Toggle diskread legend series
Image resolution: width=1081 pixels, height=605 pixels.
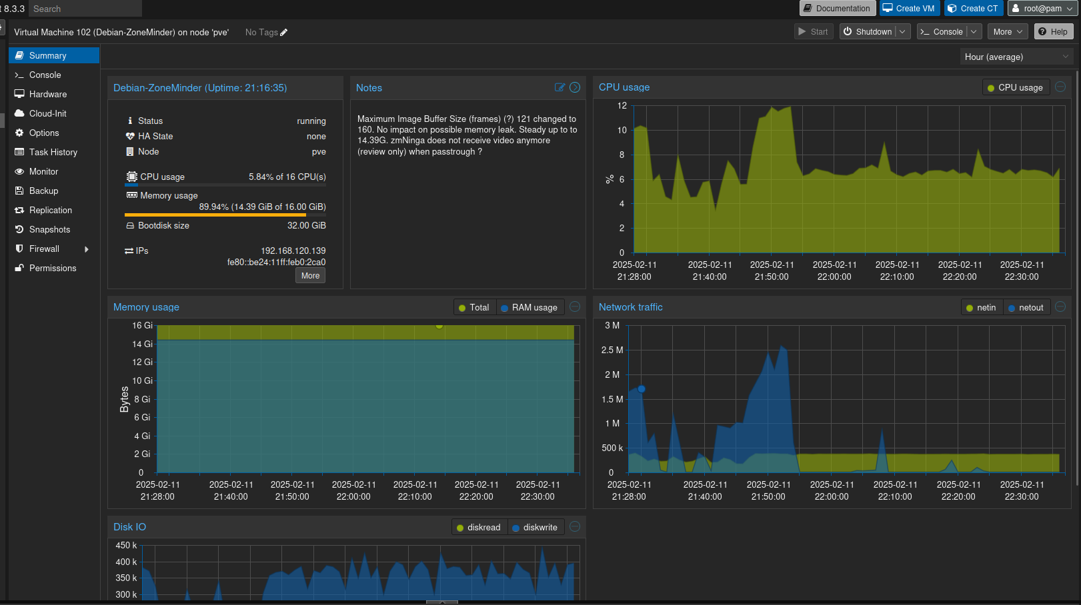coord(479,527)
